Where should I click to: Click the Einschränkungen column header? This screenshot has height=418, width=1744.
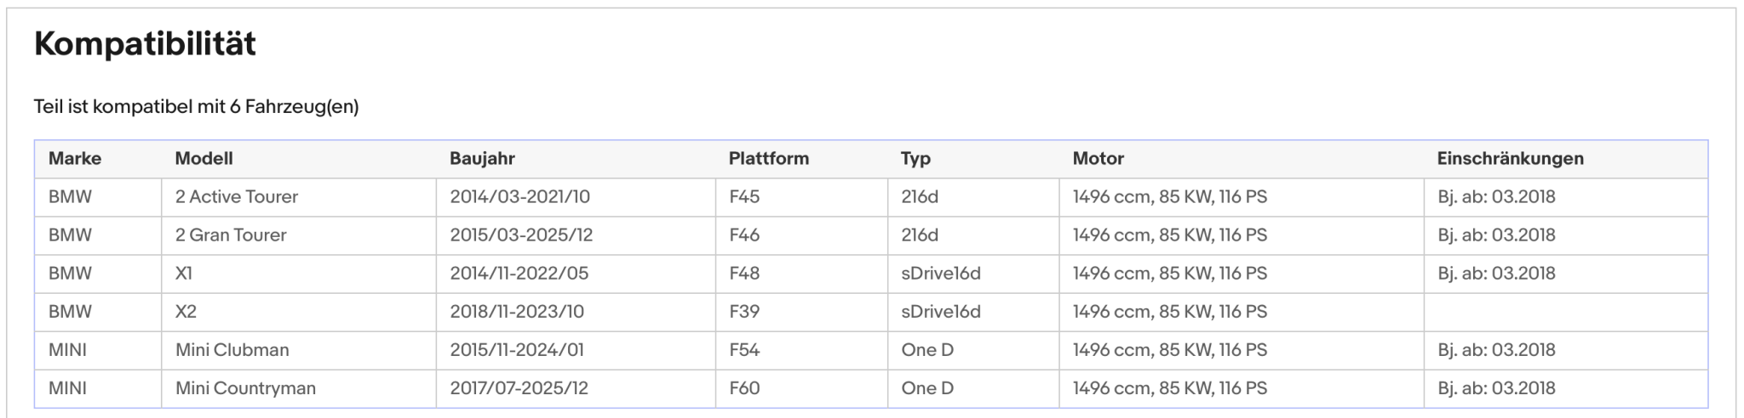pyautogui.click(x=1511, y=159)
